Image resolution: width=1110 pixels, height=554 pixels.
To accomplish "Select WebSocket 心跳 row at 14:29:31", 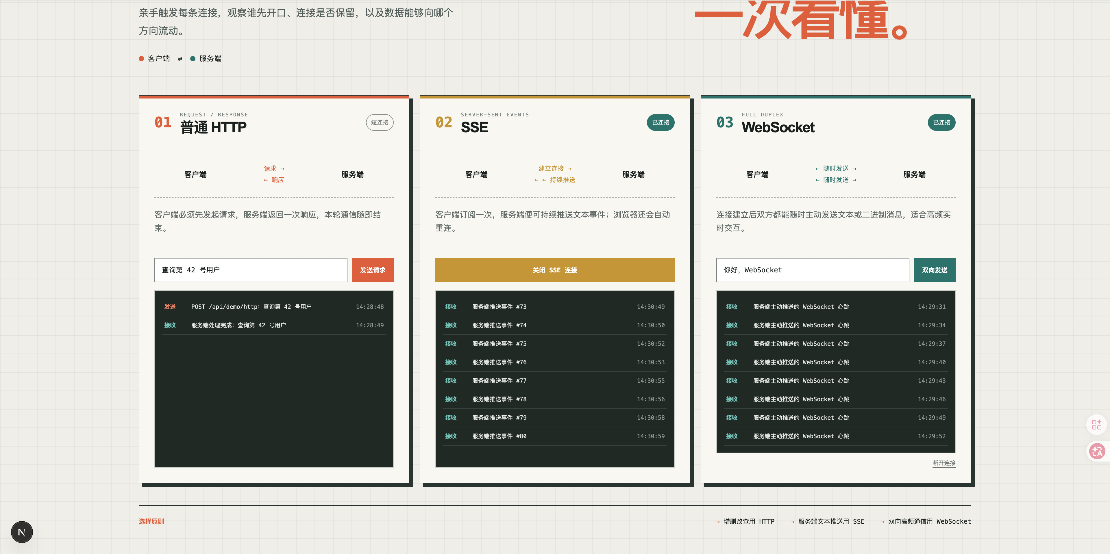I will click(835, 307).
